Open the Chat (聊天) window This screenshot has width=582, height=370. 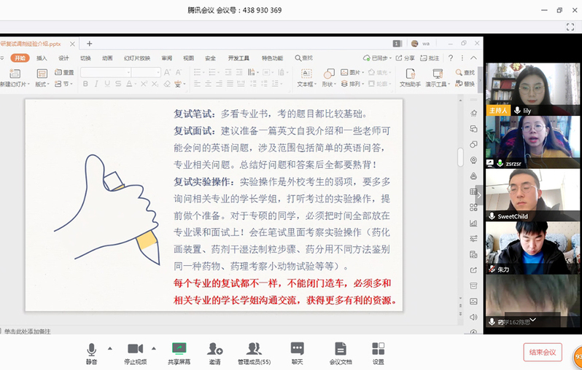coord(297,350)
